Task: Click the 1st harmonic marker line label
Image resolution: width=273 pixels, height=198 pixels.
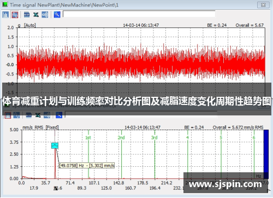Action: tap(88, 138)
